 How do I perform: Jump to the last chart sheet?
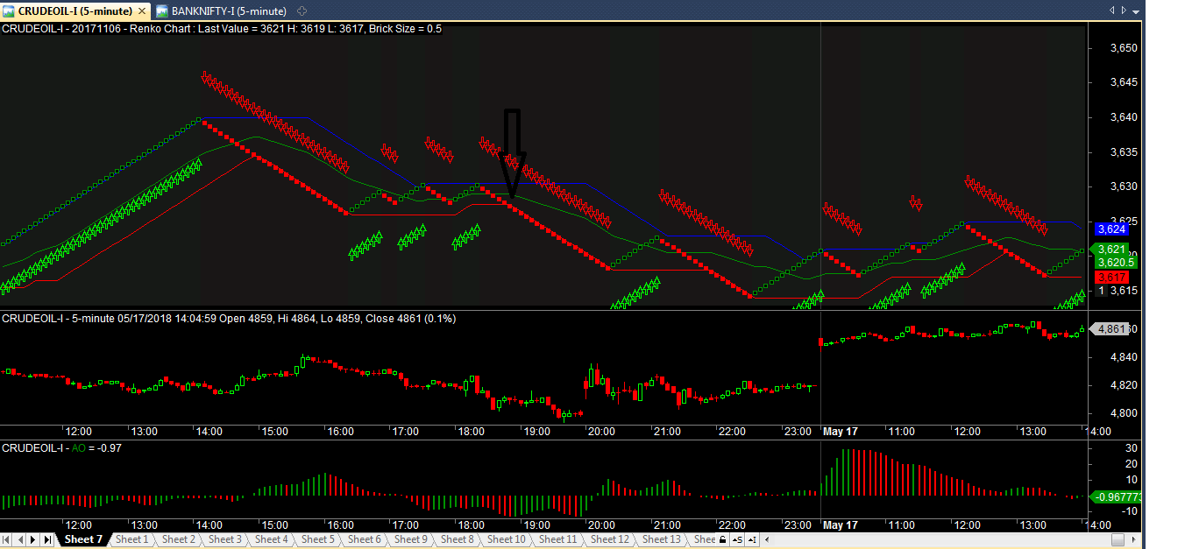point(46,540)
